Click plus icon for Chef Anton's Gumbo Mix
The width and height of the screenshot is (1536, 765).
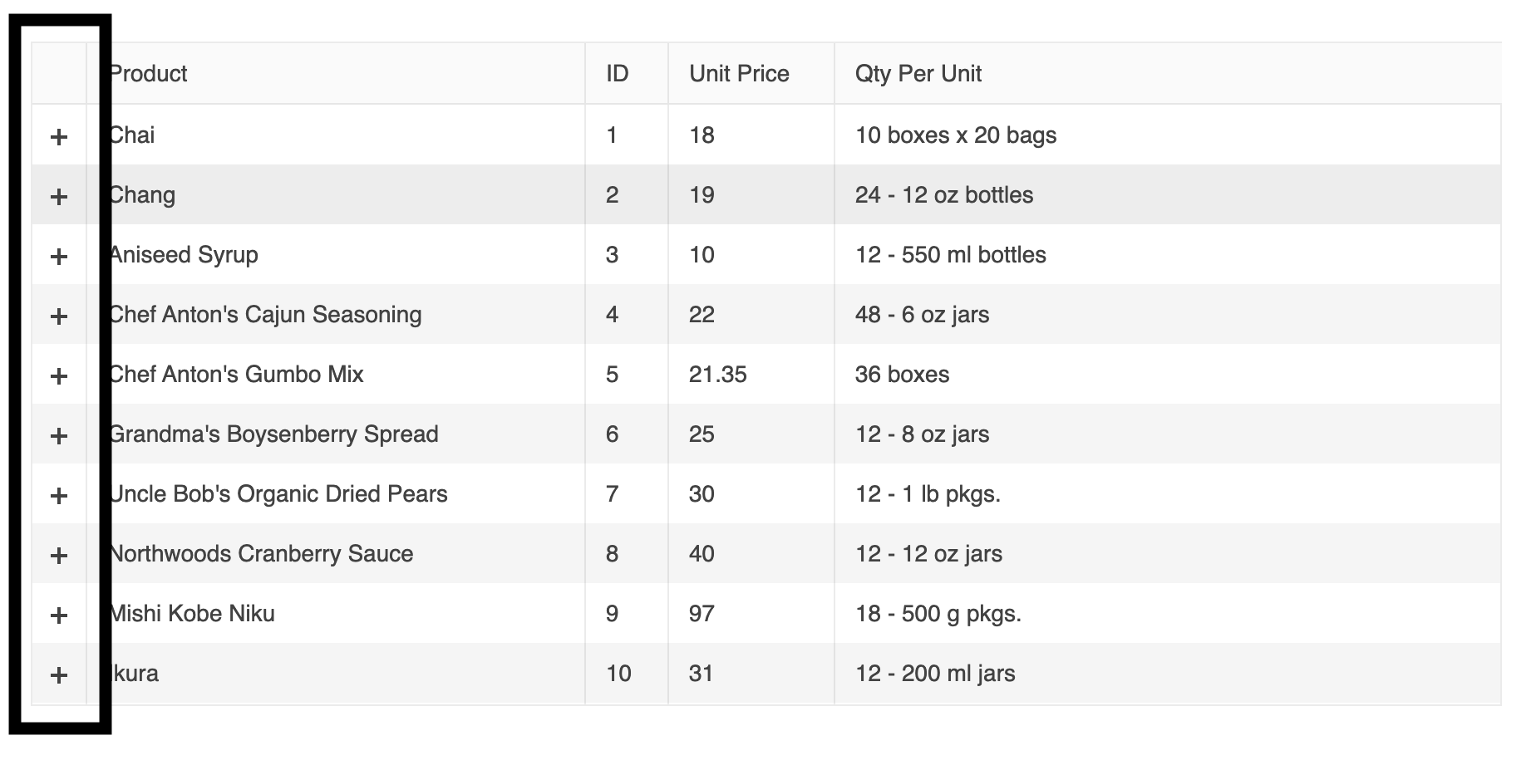click(59, 375)
